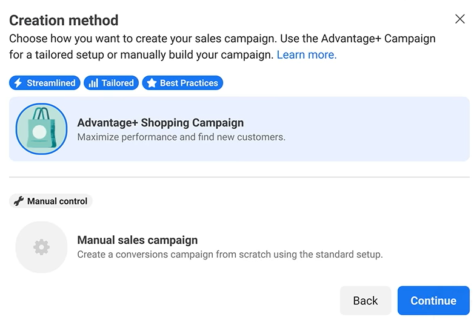Click the lightning bolt icon on Streamlined
Image resolution: width=474 pixels, height=320 pixels.
[x=18, y=83]
